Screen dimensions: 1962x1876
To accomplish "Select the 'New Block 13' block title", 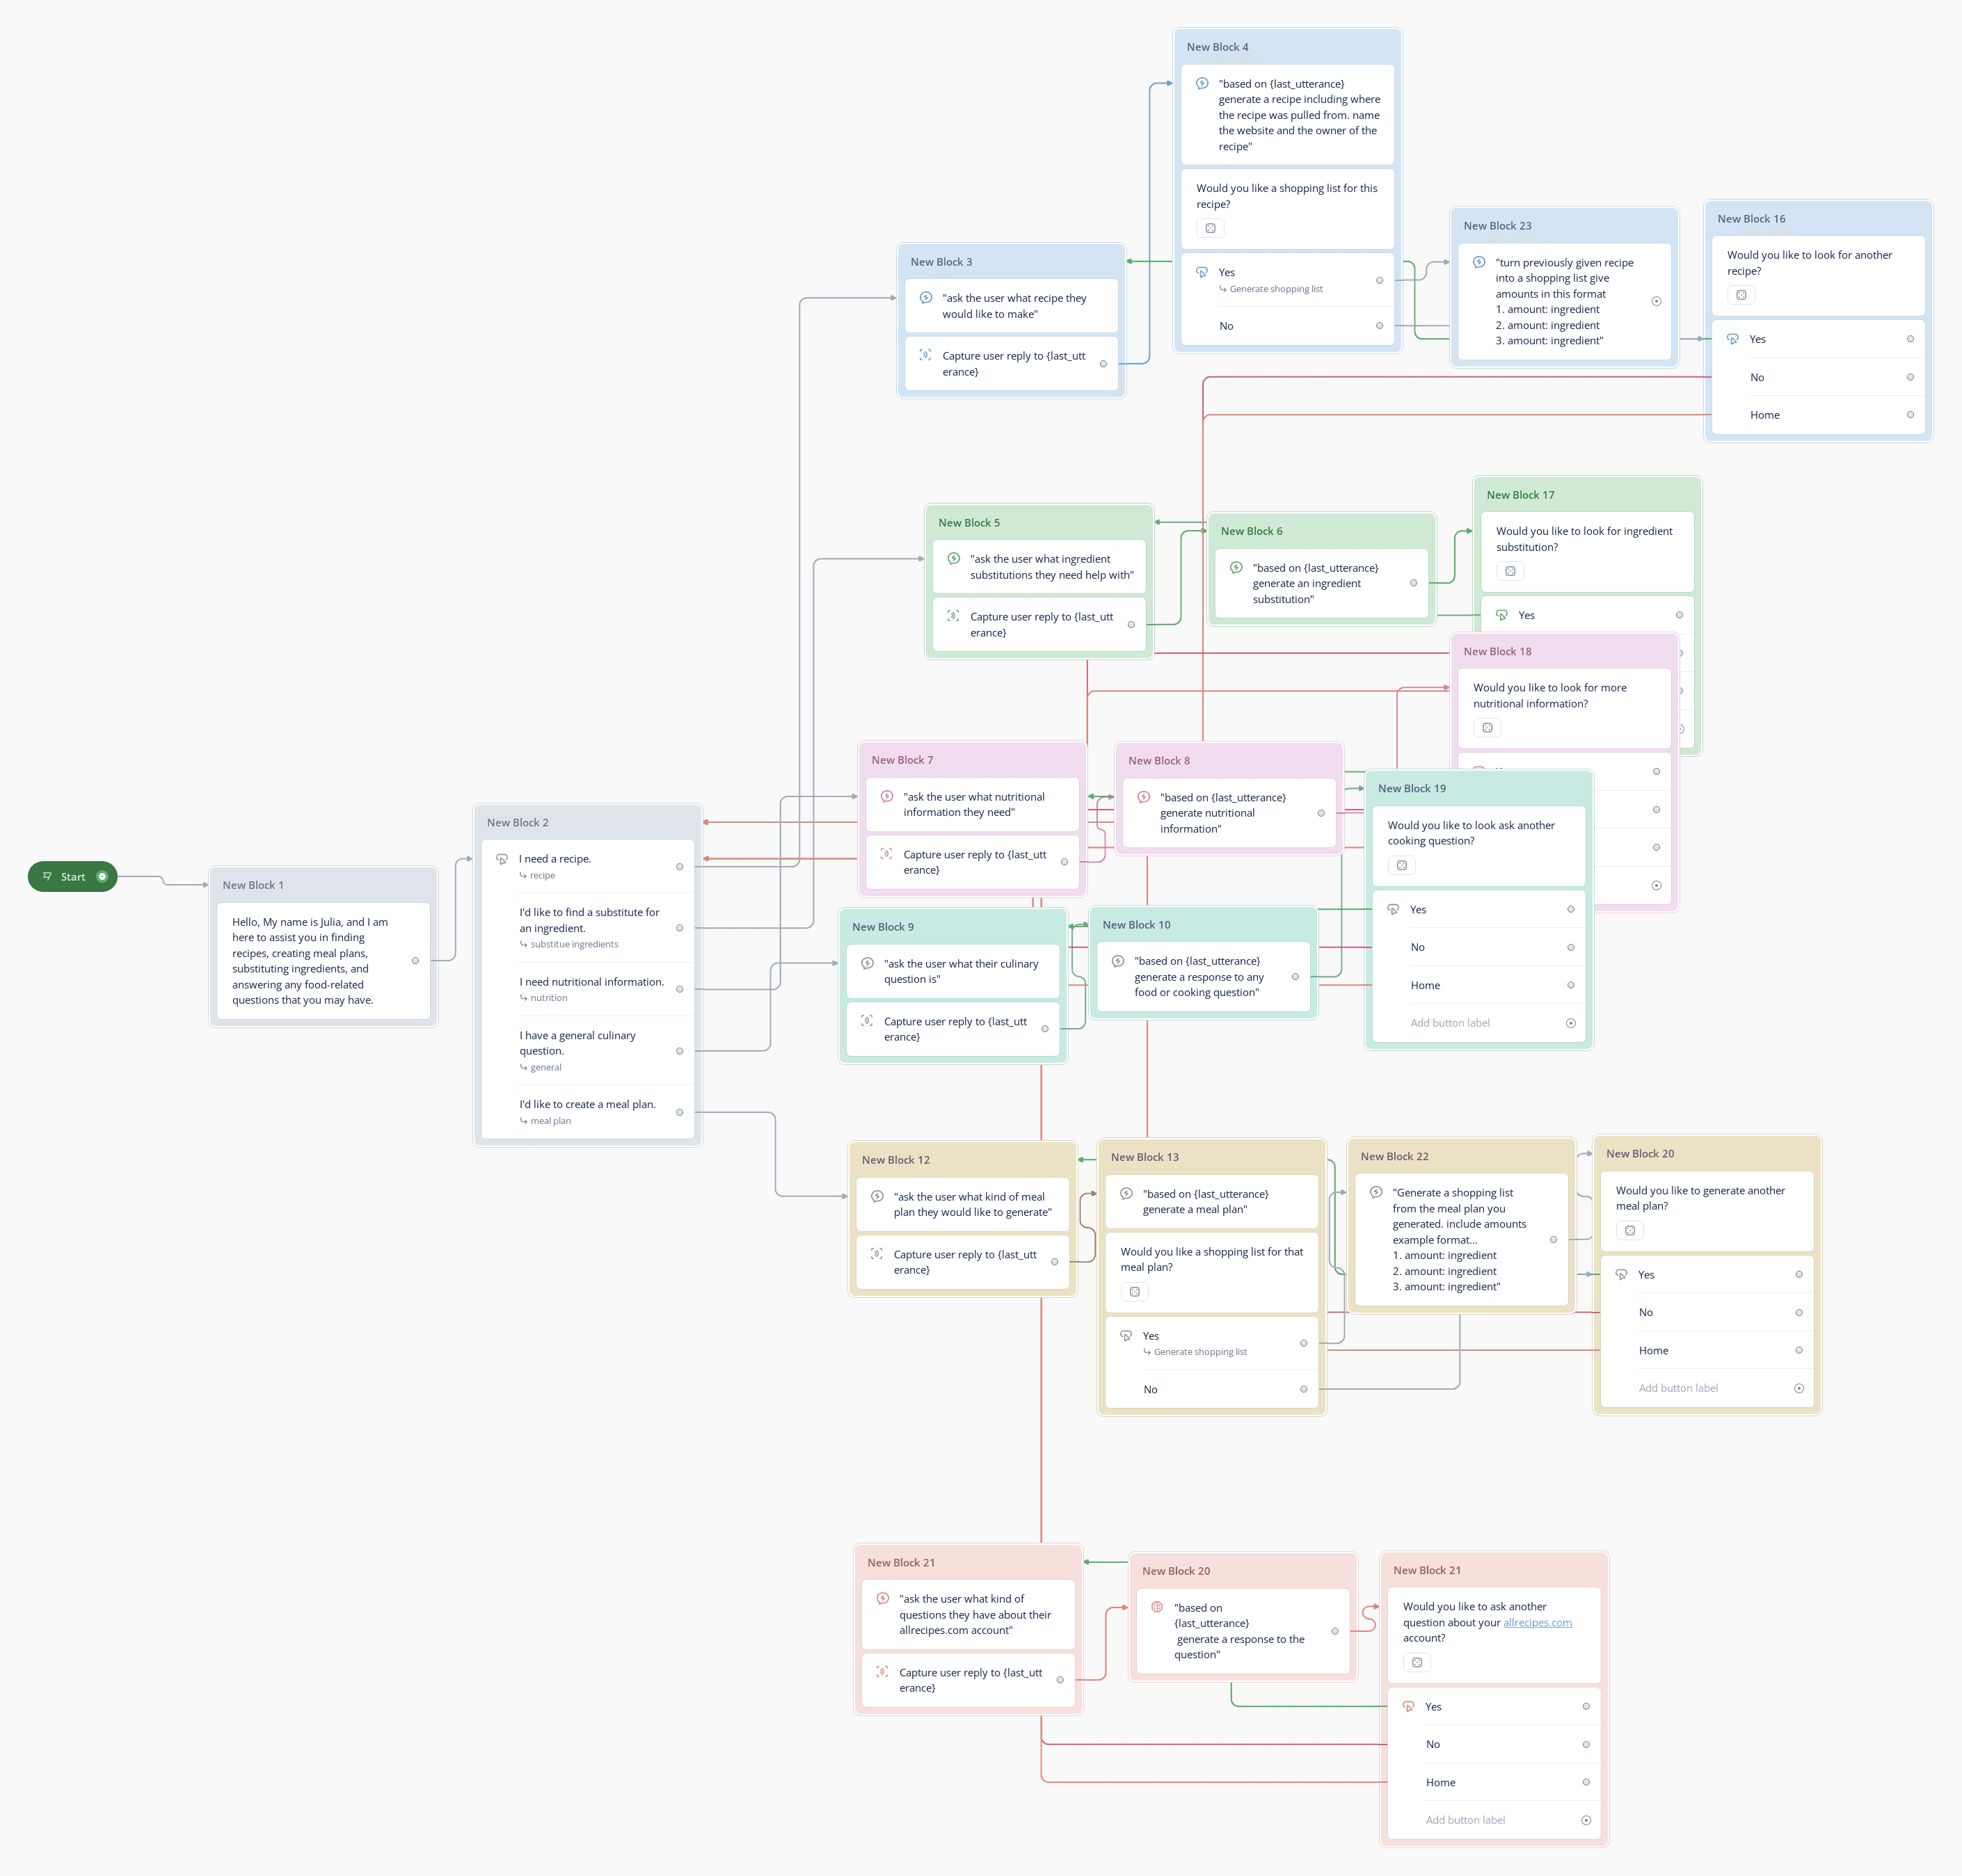I will (1145, 1157).
